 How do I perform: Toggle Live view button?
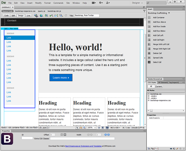coord(28,16)
